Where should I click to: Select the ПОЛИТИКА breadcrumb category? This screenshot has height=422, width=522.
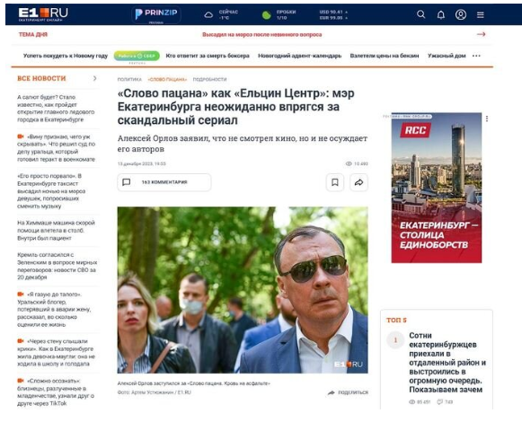(129, 79)
